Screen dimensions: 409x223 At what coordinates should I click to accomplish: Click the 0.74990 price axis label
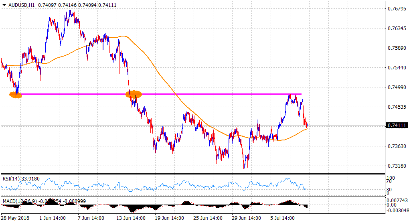(x=396, y=87)
